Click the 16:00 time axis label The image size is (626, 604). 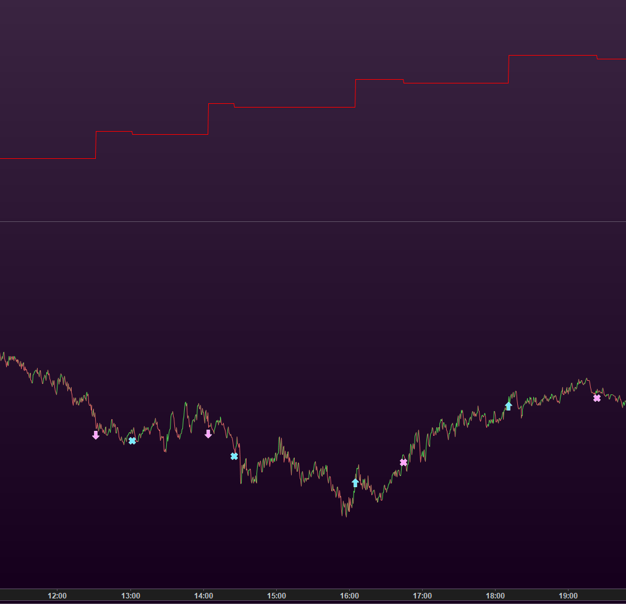click(x=349, y=595)
